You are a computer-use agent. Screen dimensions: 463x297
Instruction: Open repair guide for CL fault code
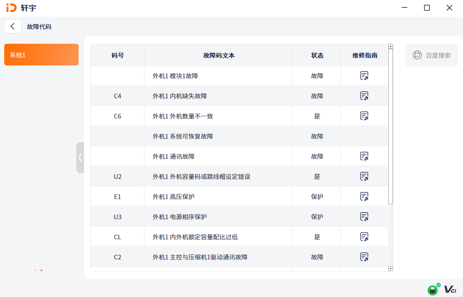(x=364, y=237)
